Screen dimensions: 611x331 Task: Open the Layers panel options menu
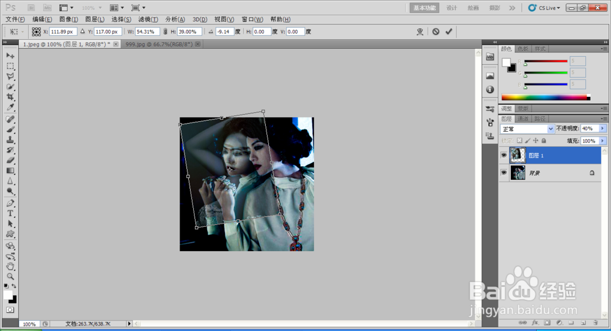(604, 119)
